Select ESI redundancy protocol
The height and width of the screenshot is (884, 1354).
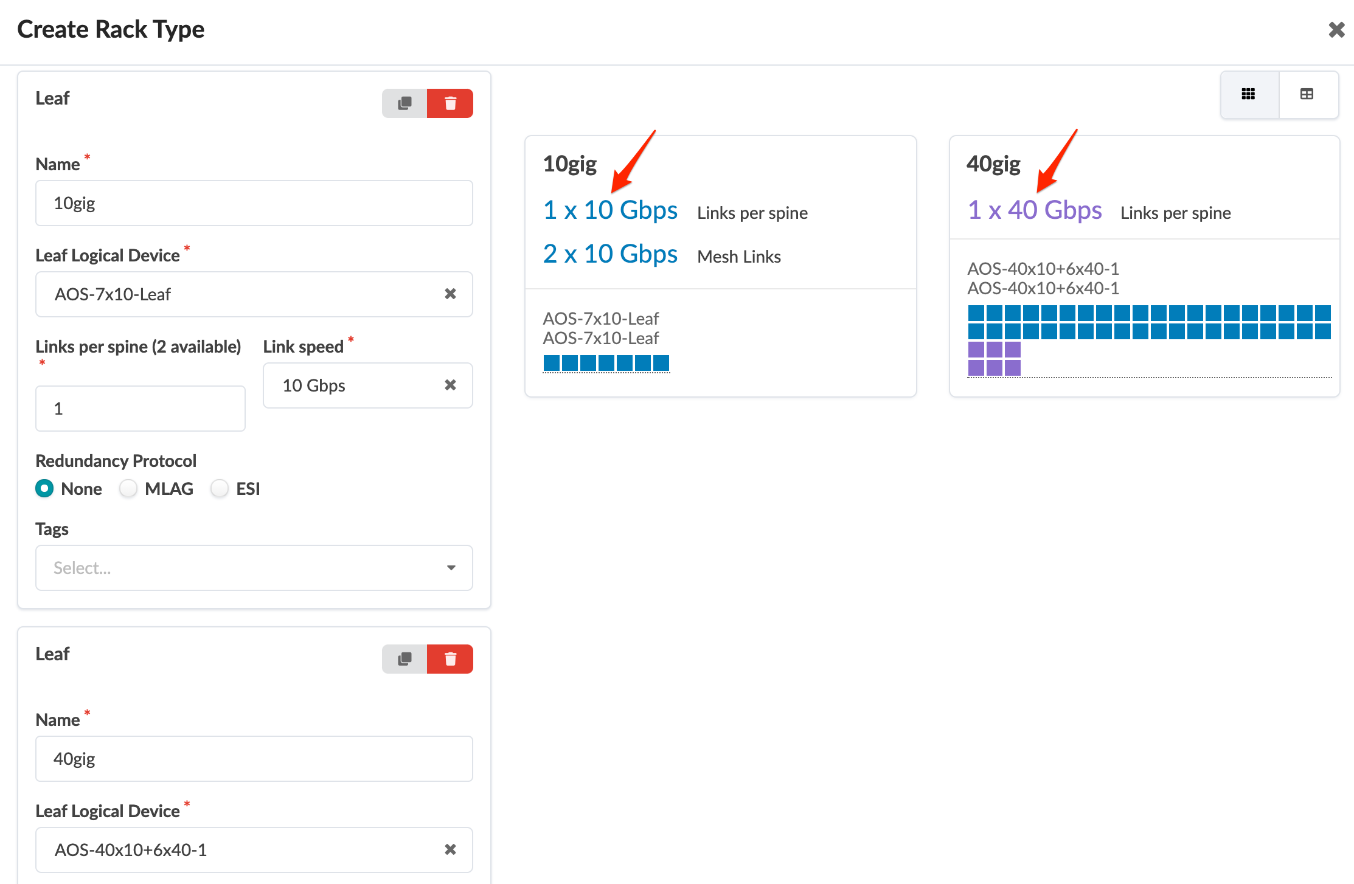point(220,489)
